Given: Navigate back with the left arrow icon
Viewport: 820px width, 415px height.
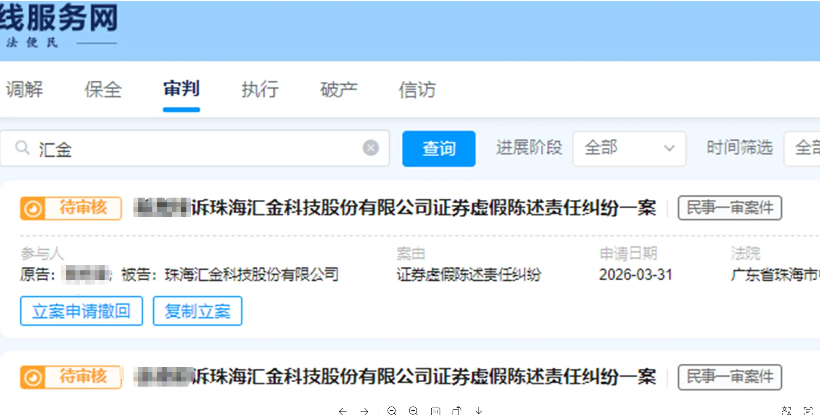Looking at the screenshot, I should [x=343, y=411].
